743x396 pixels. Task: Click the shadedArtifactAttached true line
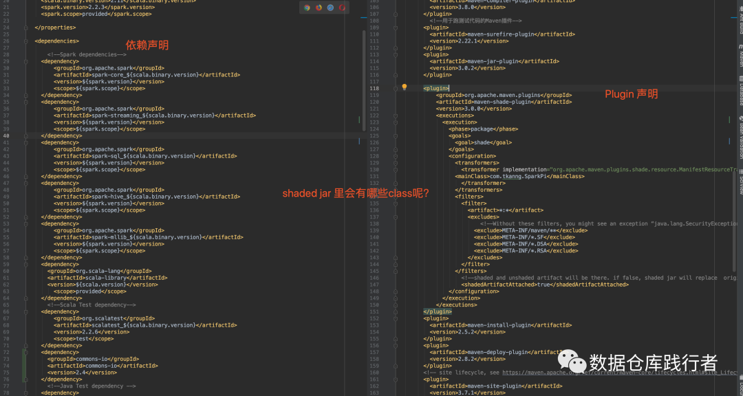tap(545, 285)
